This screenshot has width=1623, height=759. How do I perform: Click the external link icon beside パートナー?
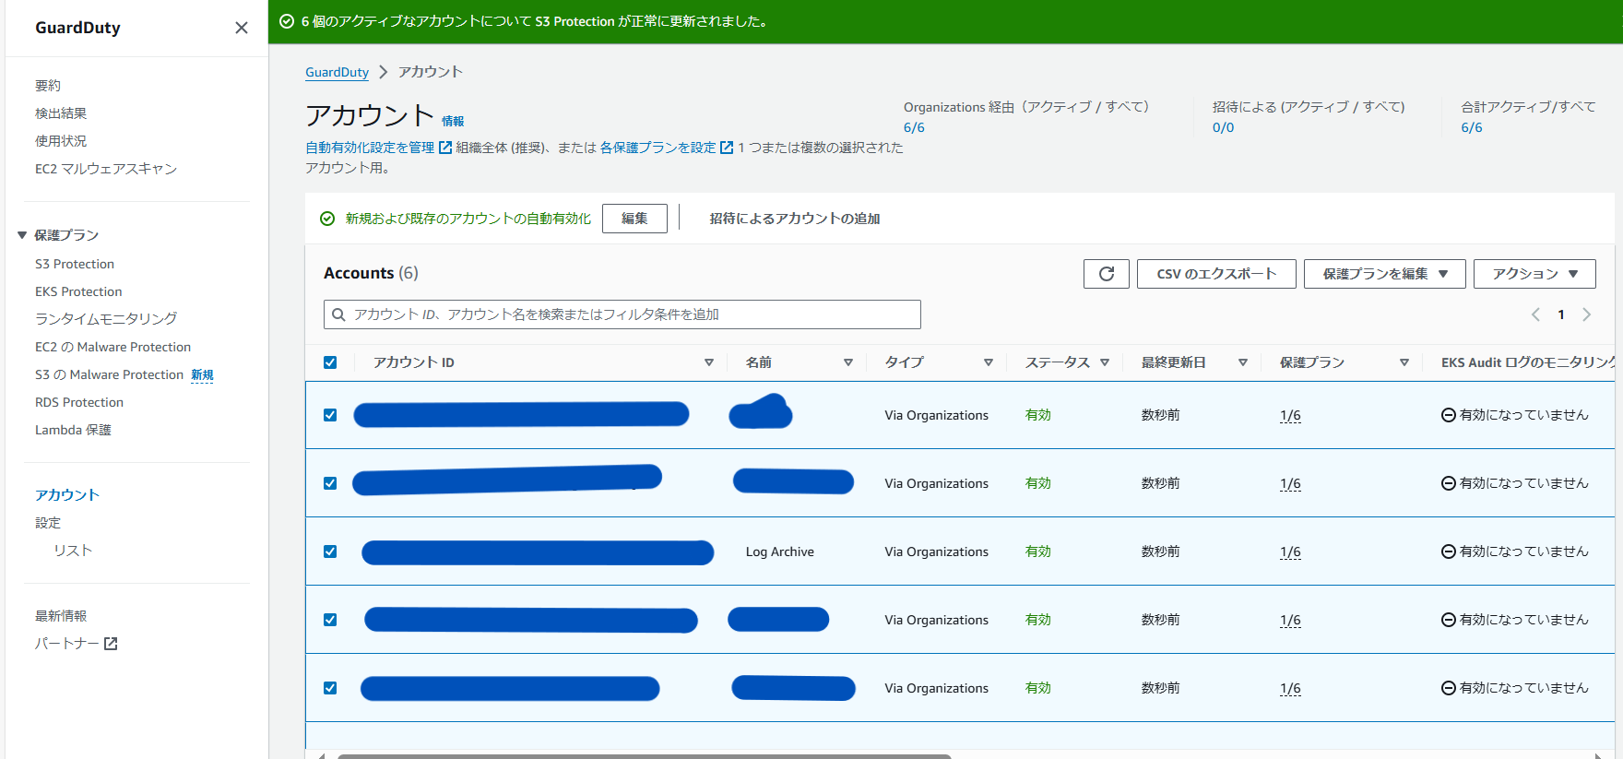(x=111, y=644)
